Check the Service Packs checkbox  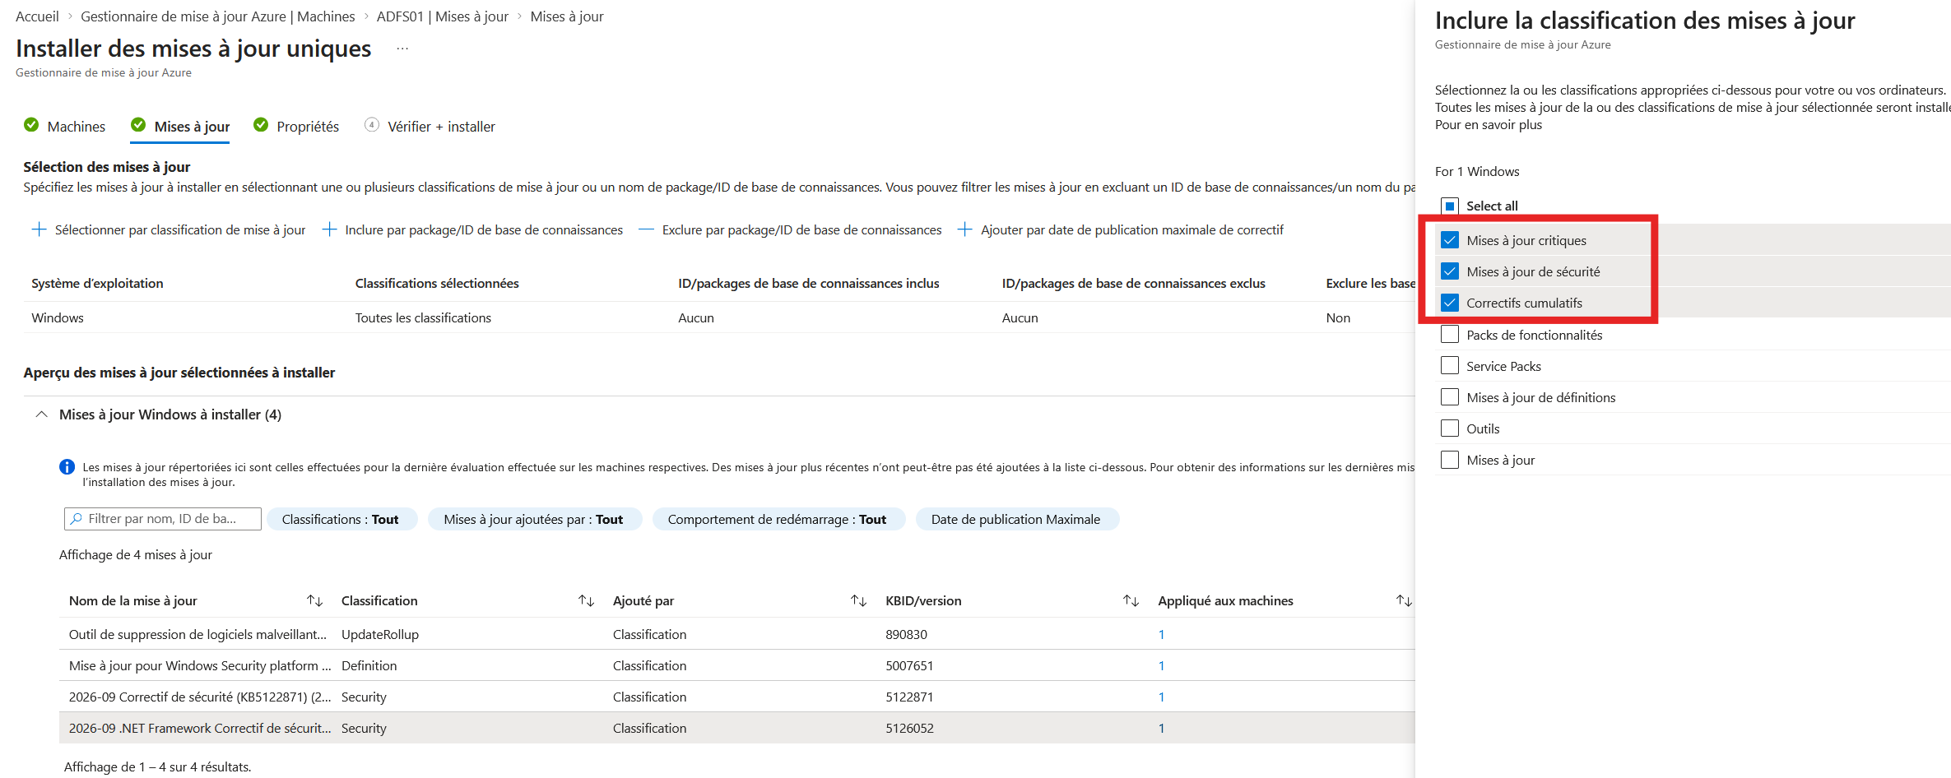coord(1450,366)
